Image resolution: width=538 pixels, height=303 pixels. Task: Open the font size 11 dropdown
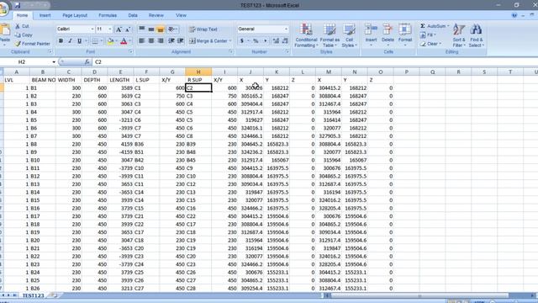pyautogui.click(x=110, y=29)
